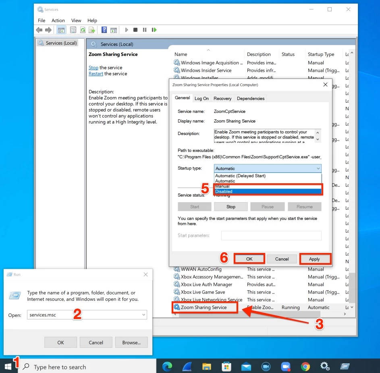This screenshot has height=373, width=380.
Task: Click OK in the Run dialog
Action: pos(60,342)
